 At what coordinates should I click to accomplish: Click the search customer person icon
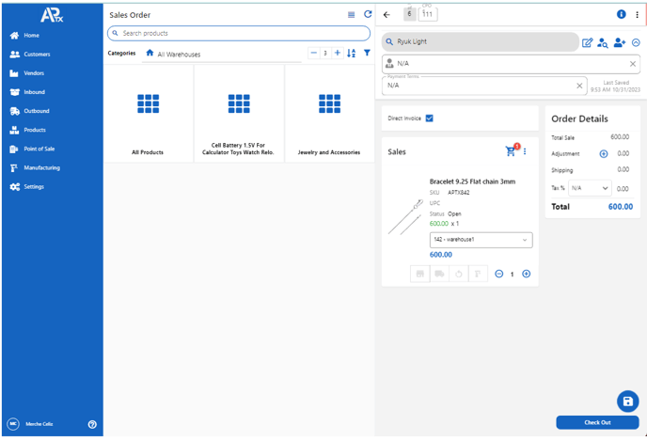(x=603, y=42)
